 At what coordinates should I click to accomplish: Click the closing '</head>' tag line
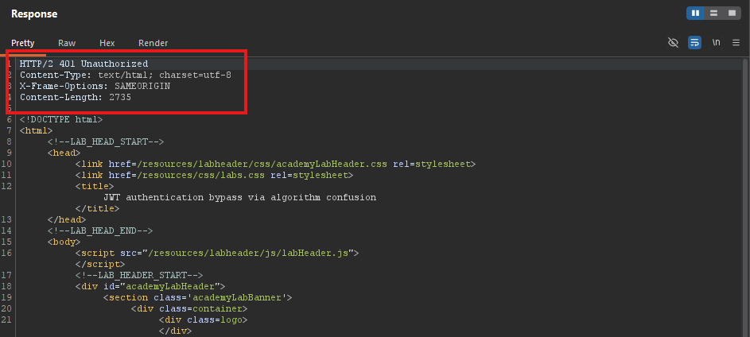click(x=67, y=219)
